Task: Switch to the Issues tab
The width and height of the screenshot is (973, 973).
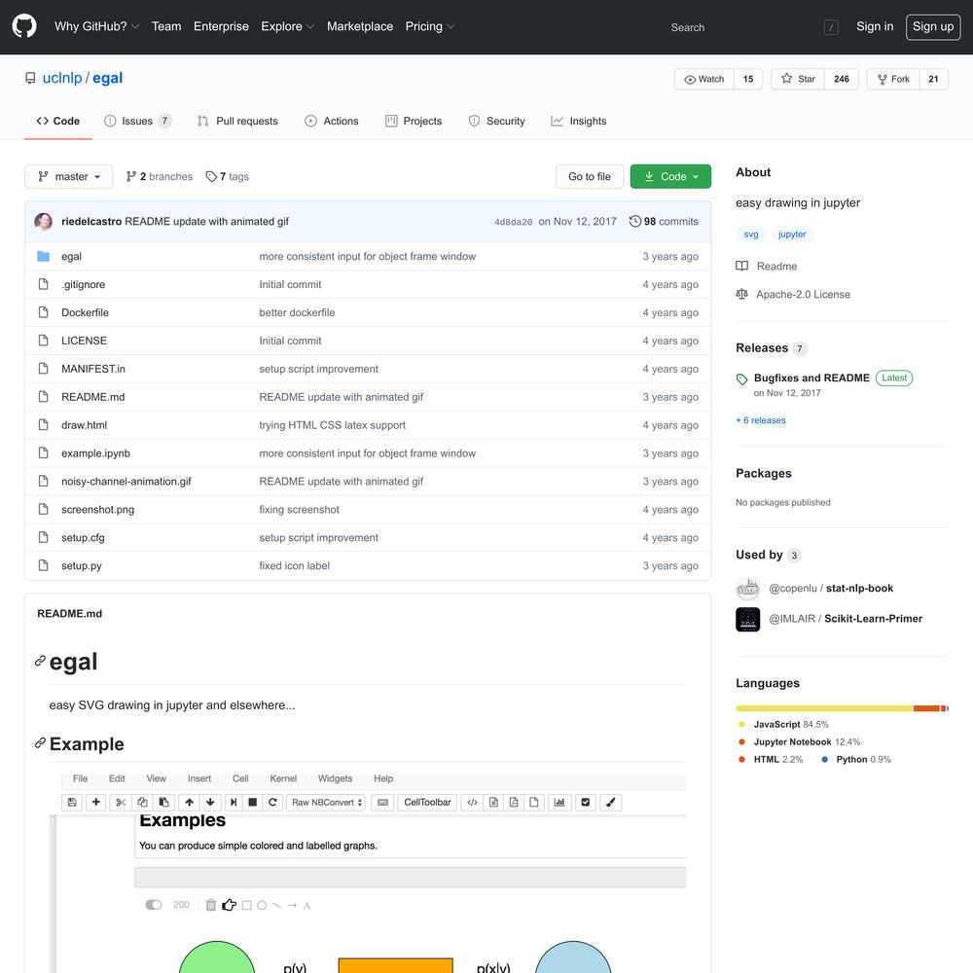Action: tap(137, 121)
